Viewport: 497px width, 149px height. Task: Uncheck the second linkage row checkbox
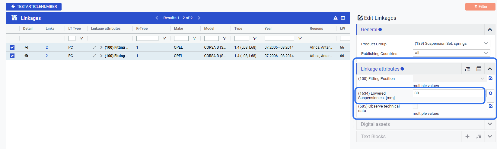click(12, 56)
